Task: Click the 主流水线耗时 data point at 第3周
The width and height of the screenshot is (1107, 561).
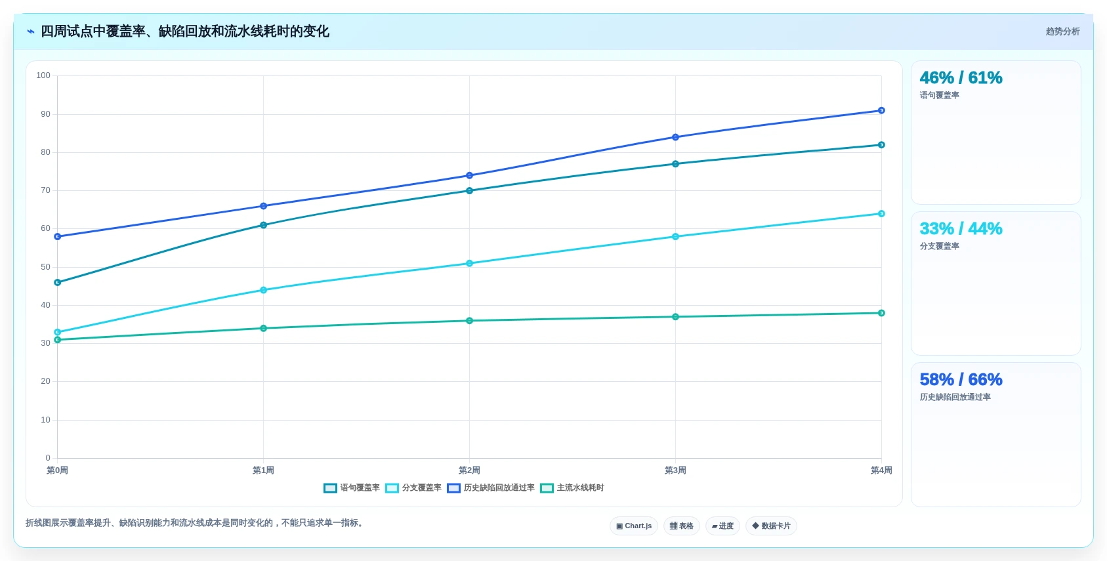Action: coord(675,317)
